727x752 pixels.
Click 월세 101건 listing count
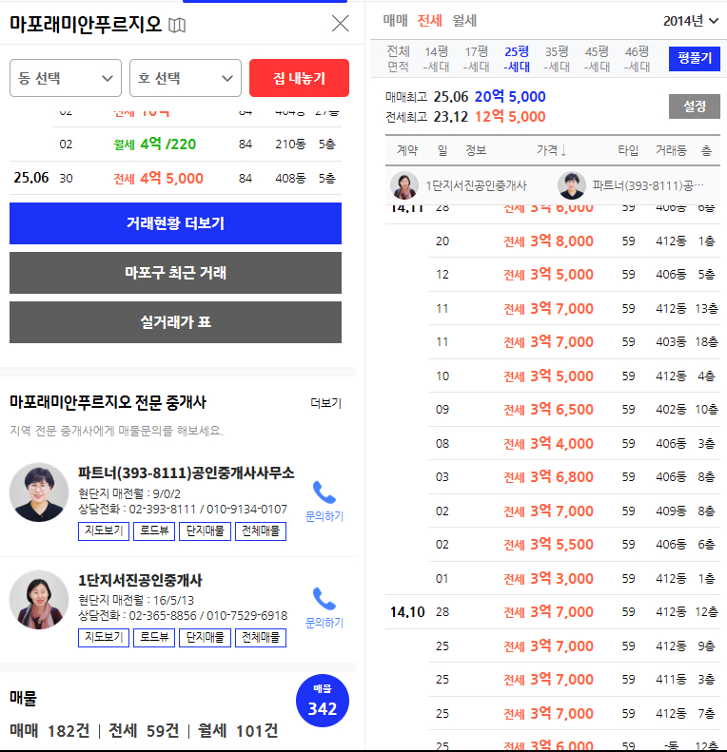(238, 731)
